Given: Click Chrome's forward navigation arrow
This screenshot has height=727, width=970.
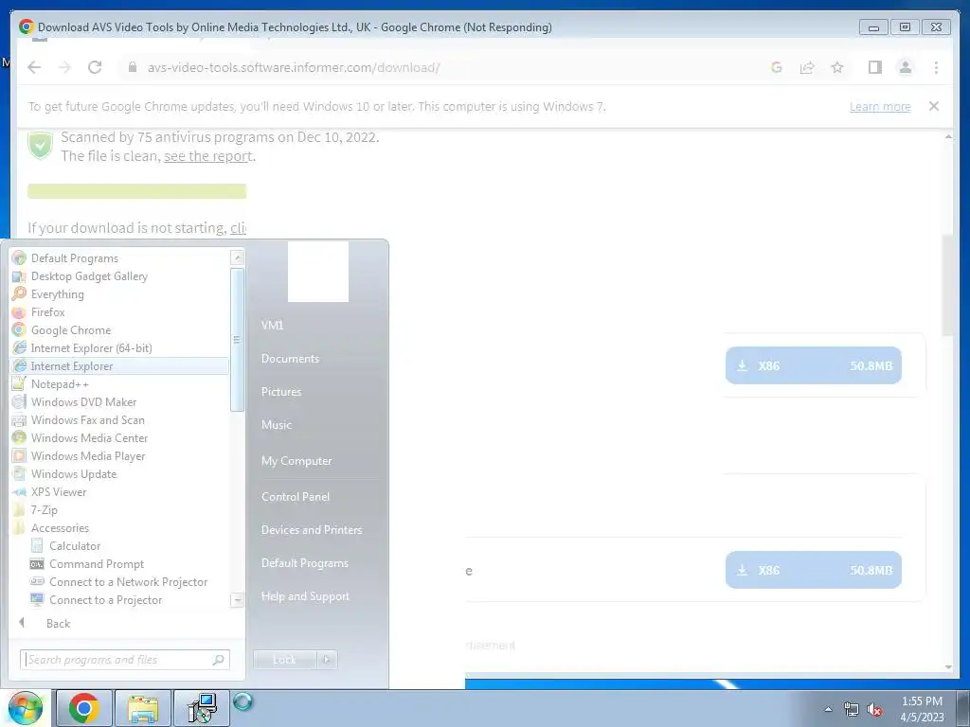Looking at the screenshot, I should [65, 67].
